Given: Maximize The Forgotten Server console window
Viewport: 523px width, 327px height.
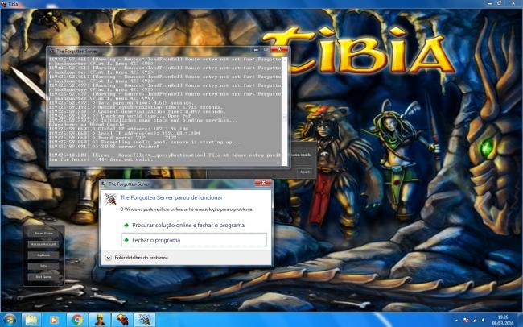Looking at the screenshot, I should (266, 49).
